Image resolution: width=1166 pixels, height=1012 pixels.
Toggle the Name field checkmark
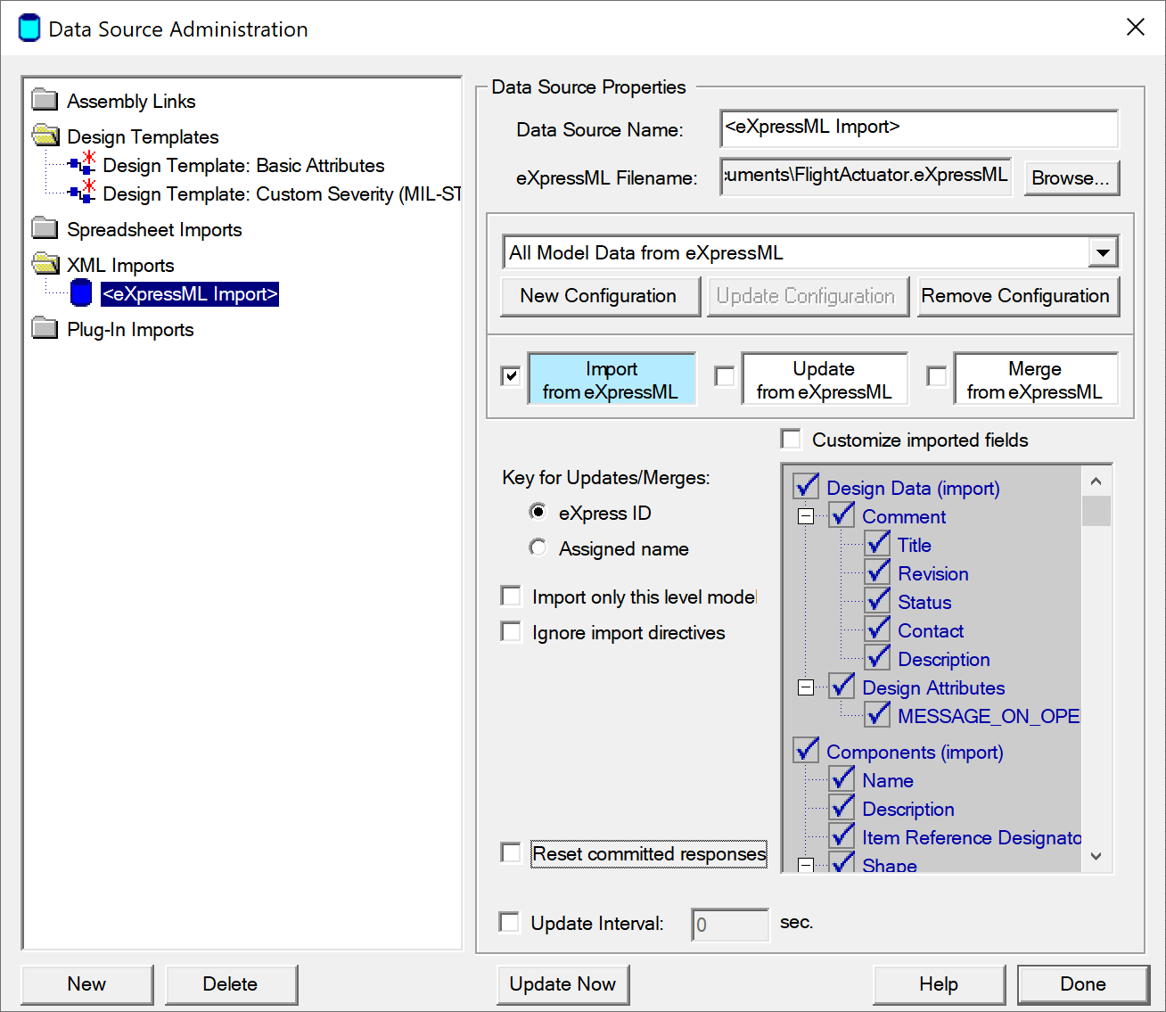pos(842,778)
